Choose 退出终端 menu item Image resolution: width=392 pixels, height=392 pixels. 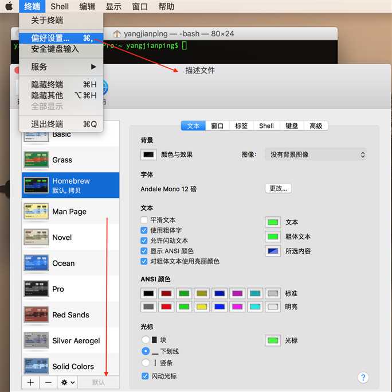click(x=61, y=124)
